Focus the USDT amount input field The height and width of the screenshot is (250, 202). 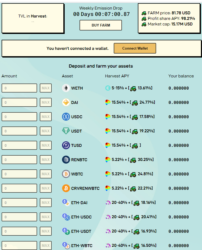(x=19, y=131)
